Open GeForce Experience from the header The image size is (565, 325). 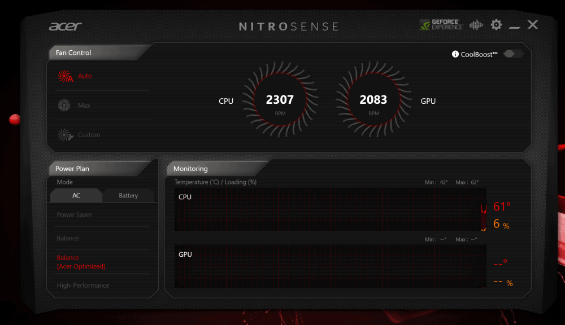pos(441,25)
